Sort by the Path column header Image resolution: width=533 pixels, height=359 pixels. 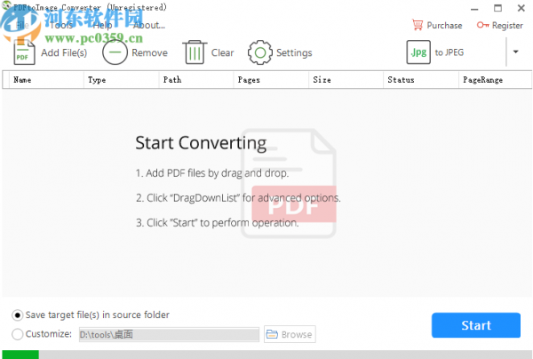tap(196, 80)
